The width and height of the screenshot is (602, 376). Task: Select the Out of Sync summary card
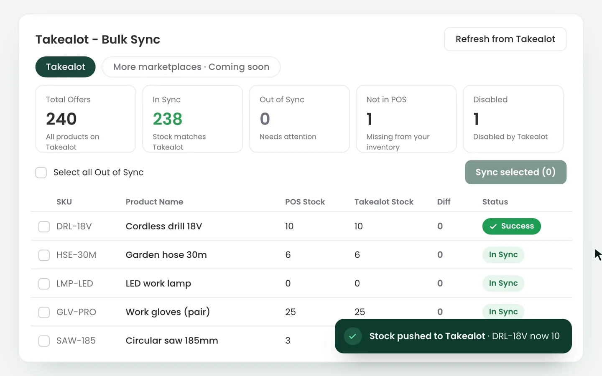(x=299, y=119)
